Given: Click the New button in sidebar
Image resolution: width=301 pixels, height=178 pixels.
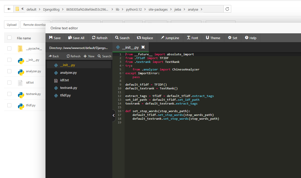Looking at the screenshot, I should click(89, 56).
